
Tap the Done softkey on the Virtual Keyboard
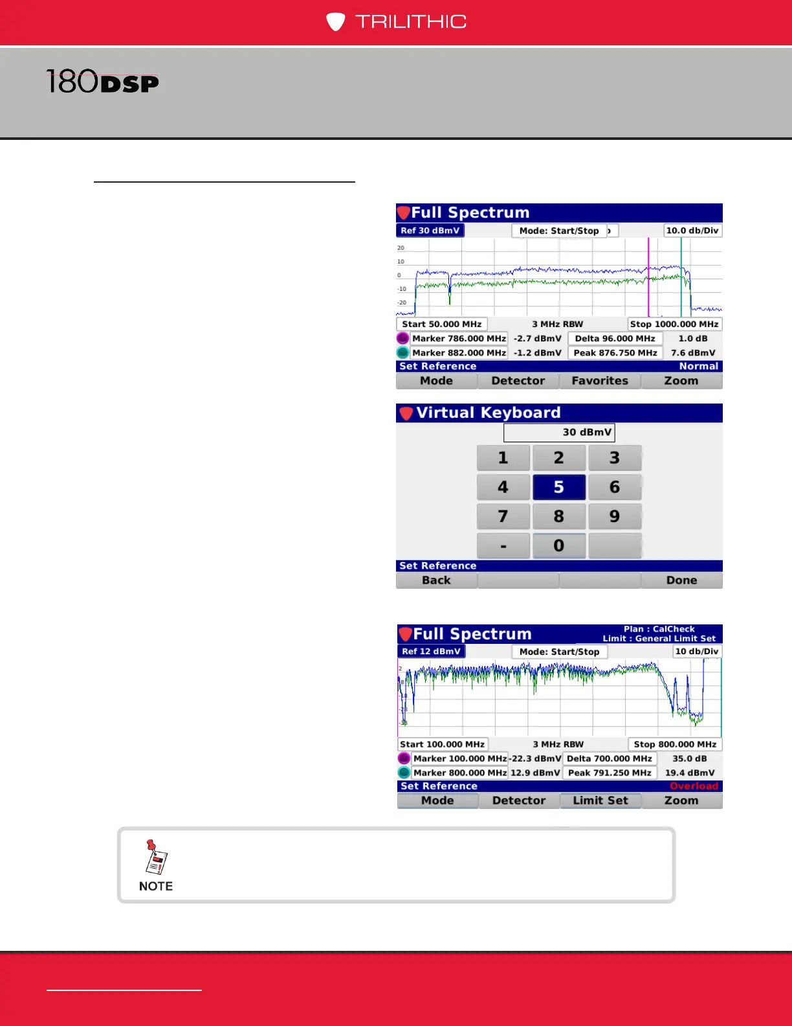681,580
